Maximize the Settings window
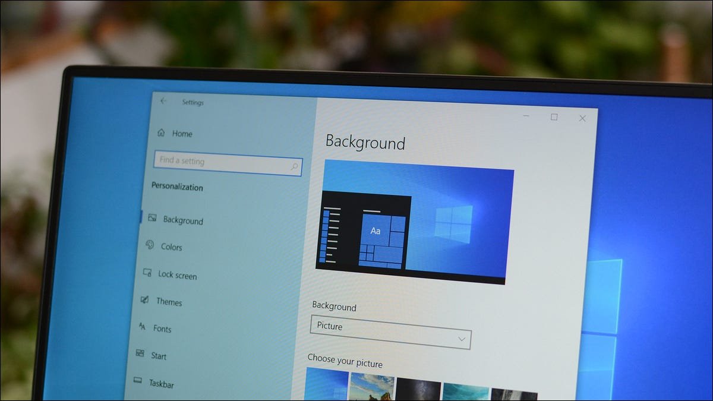 (554, 117)
